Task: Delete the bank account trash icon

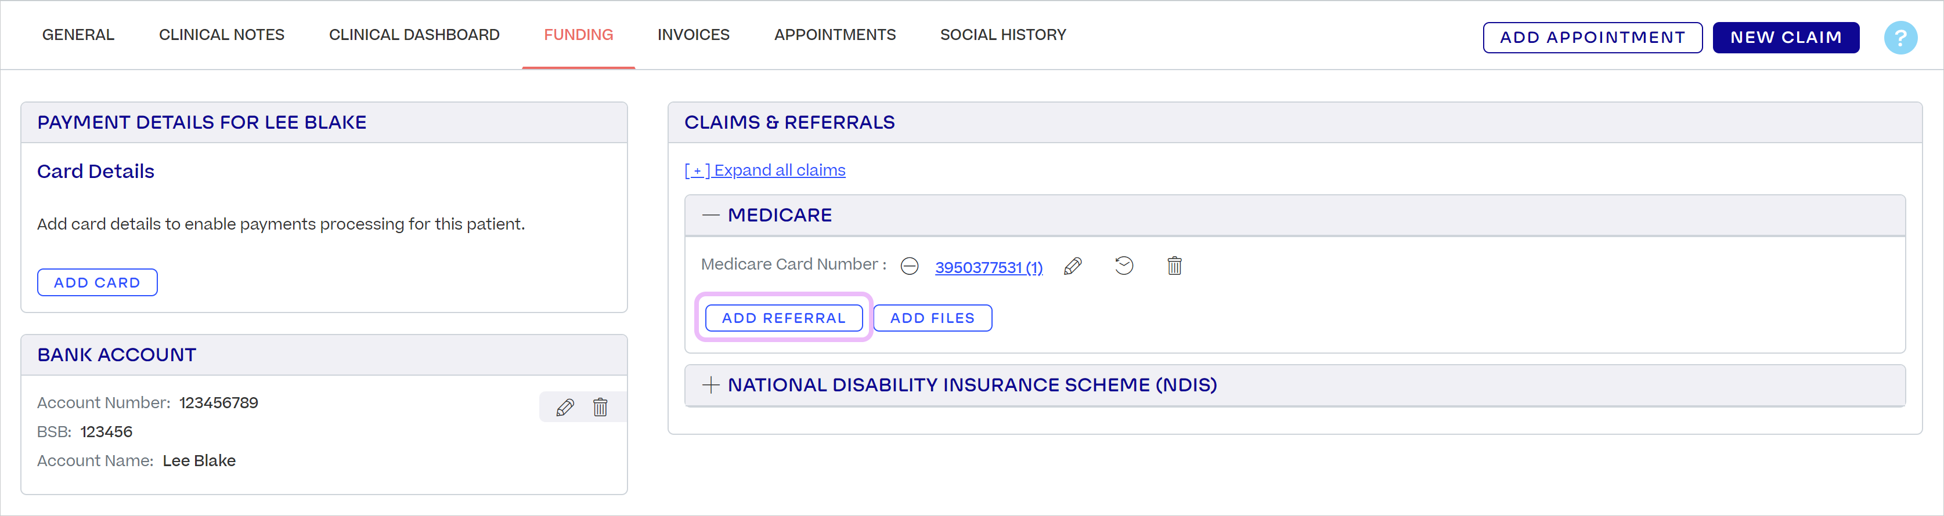Action: (x=600, y=408)
